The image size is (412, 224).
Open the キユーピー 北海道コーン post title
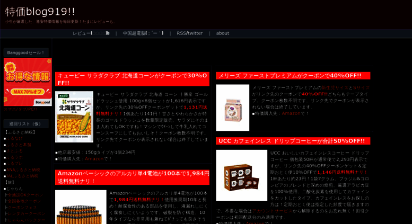tap(132, 79)
